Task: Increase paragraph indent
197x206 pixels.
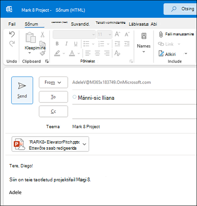Action: [x=127, y=44]
